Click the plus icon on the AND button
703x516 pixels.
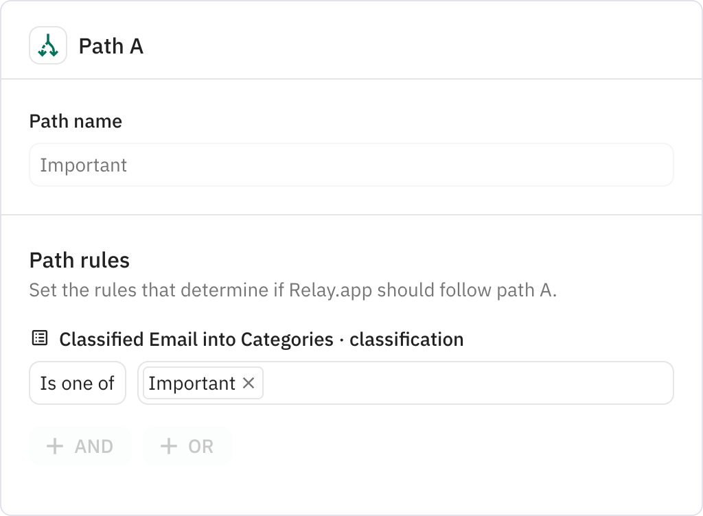point(54,446)
